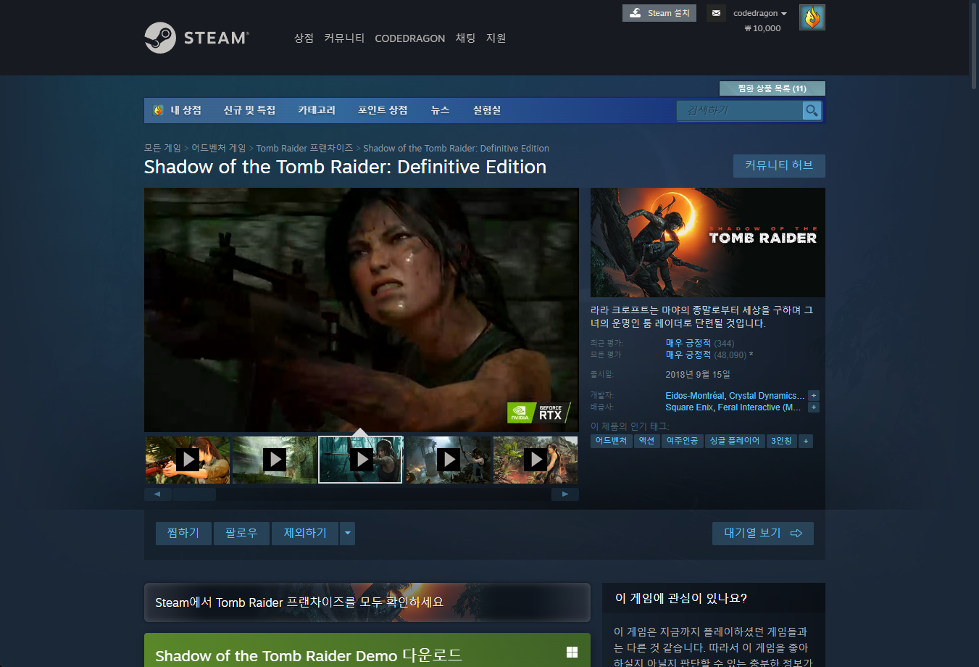Click the 액션 tag
Screen dimensions: 979x667
646,441
